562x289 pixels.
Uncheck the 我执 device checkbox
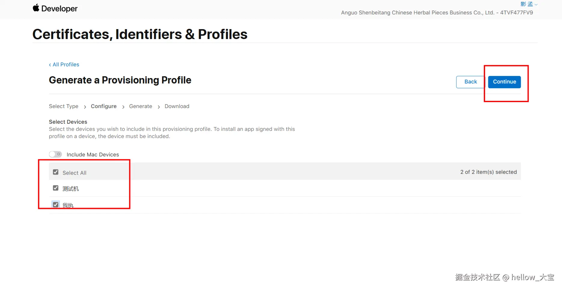tap(56, 205)
